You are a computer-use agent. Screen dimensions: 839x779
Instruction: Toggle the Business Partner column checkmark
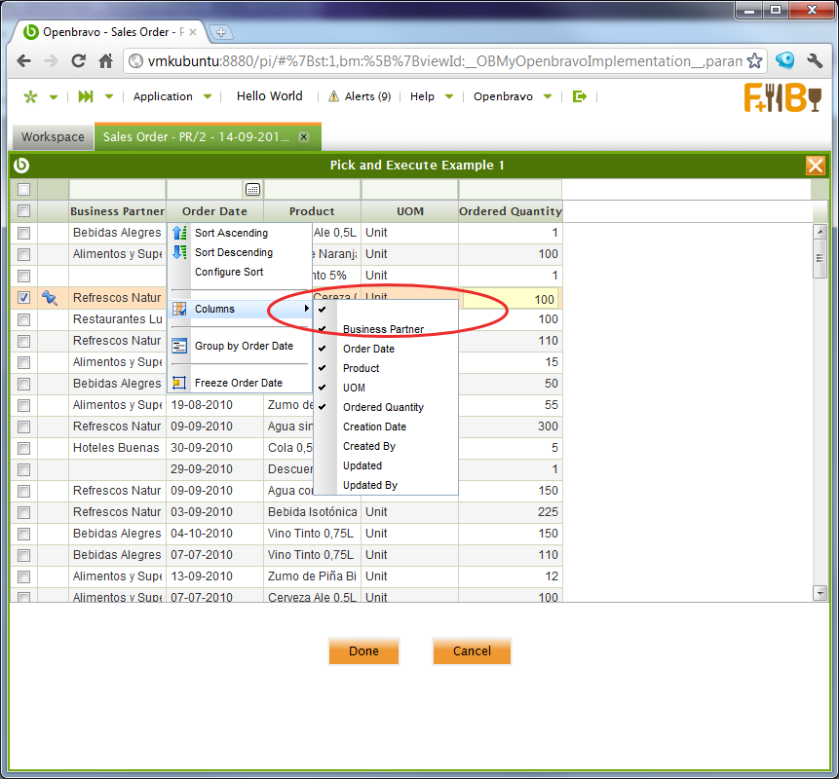pyautogui.click(x=323, y=329)
